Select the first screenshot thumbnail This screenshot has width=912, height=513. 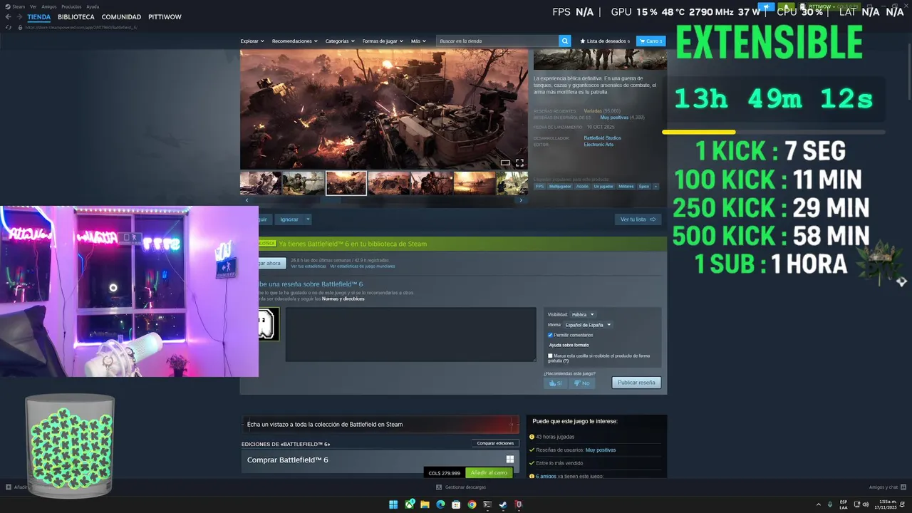click(x=260, y=183)
